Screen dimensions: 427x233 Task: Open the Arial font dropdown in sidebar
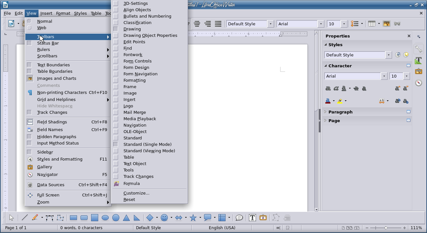[384, 76]
